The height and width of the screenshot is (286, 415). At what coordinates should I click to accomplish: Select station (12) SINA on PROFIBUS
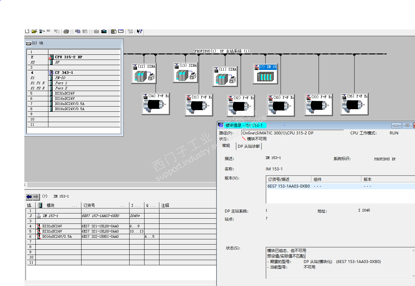[x=144, y=74]
